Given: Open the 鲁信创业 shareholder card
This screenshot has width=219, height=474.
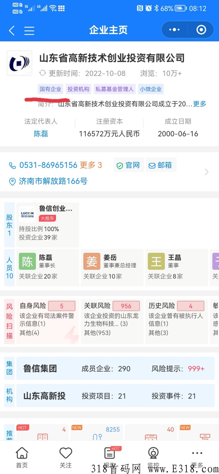Looking at the screenshot, I should tap(48, 225).
